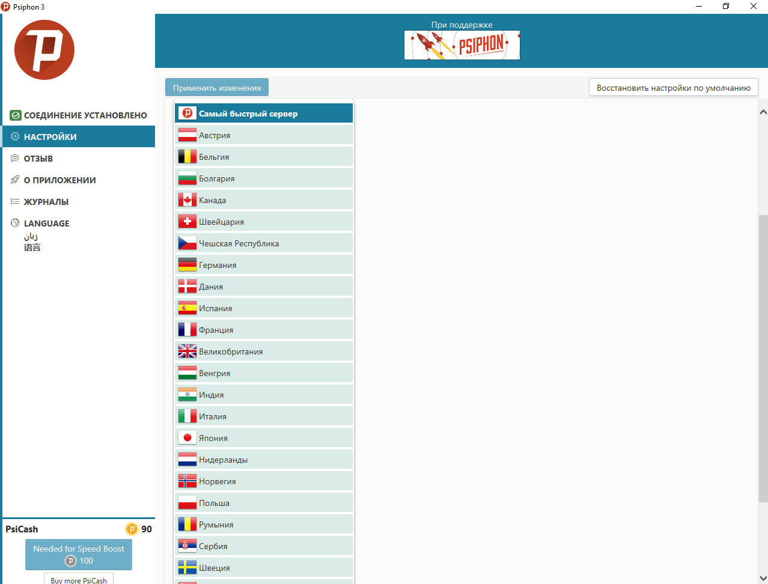This screenshot has height=584, width=768.
Task: Select Германия country name
Action: pyautogui.click(x=218, y=265)
